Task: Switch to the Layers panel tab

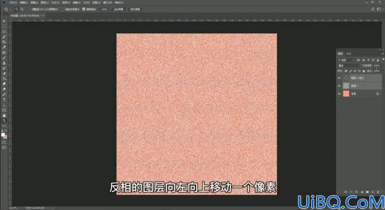Action: pyautogui.click(x=341, y=53)
